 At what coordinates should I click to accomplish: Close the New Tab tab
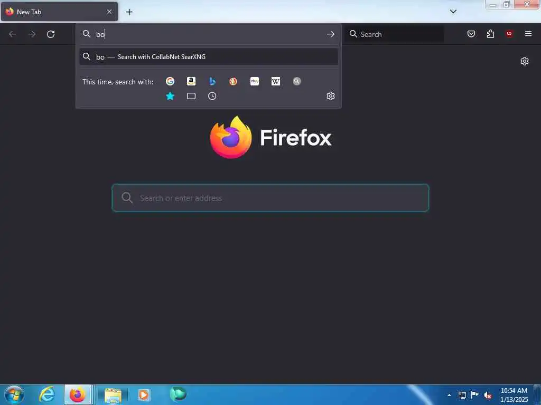coord(109,12)
